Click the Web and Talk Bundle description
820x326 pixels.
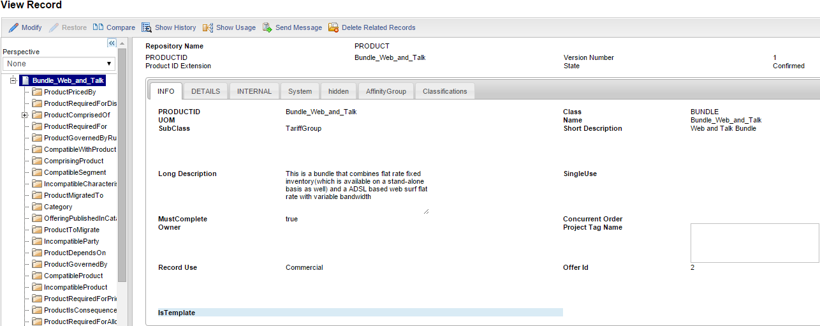[x=723, y=128]
